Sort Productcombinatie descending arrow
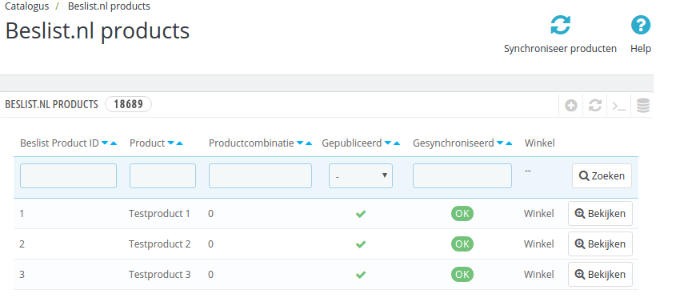Viewport: 684px width, 306px height. coord(300,143)
